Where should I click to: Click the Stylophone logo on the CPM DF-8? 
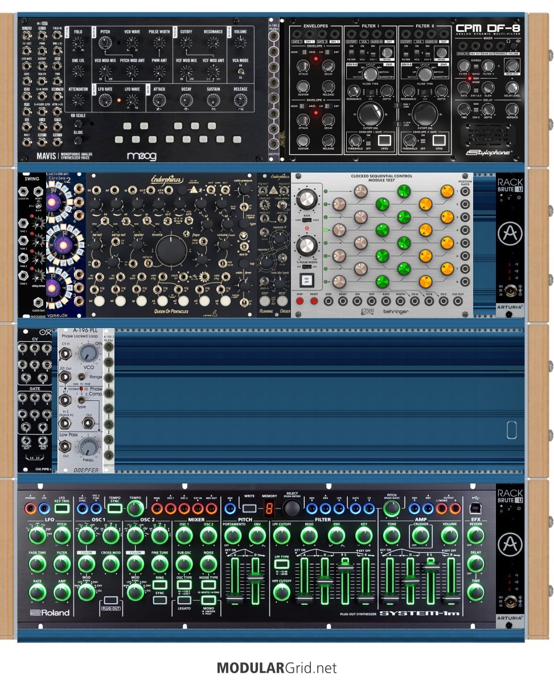pyautogui.click(x=490, y=152)
